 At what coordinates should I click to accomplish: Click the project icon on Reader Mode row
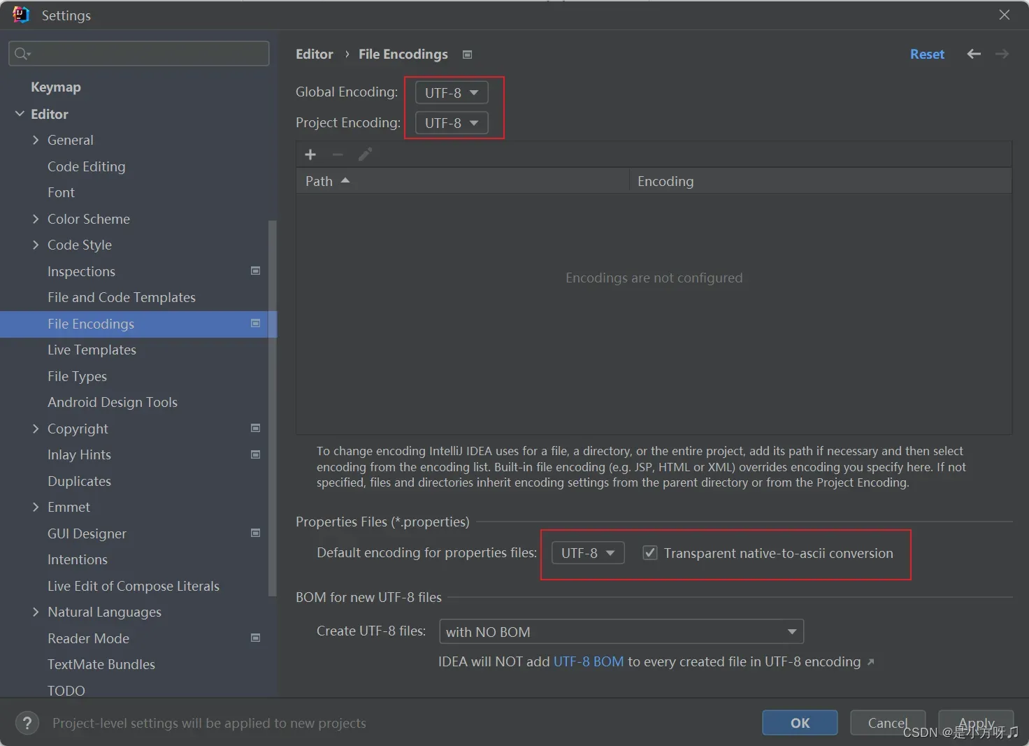256,638
